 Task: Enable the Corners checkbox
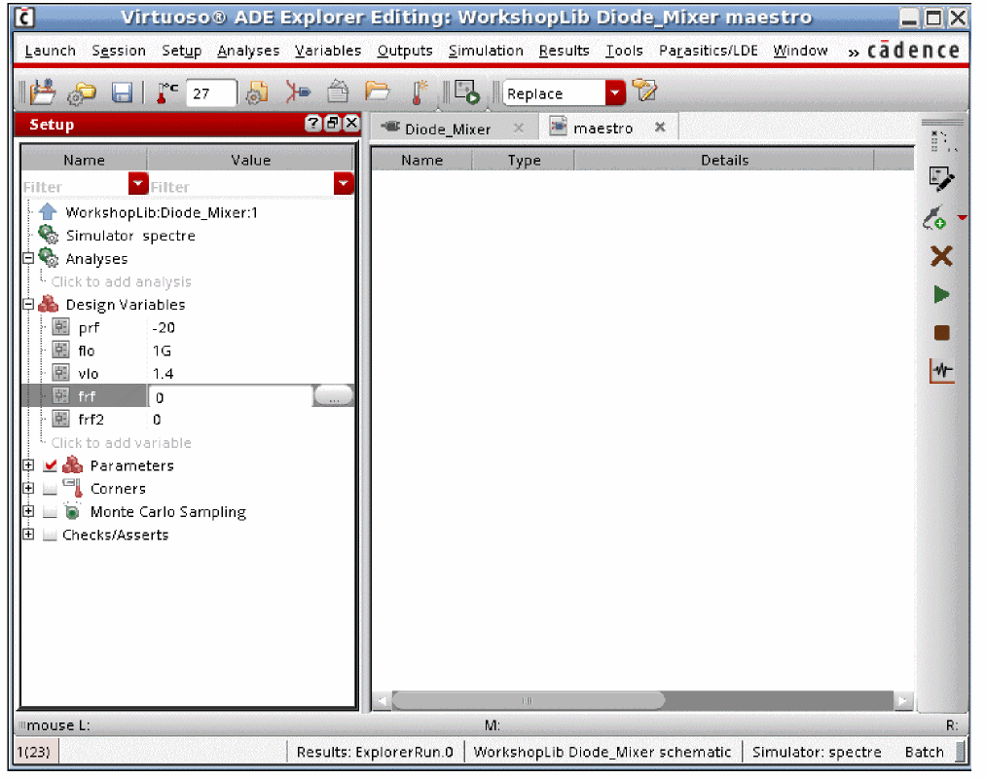click(x=51, y=489)
